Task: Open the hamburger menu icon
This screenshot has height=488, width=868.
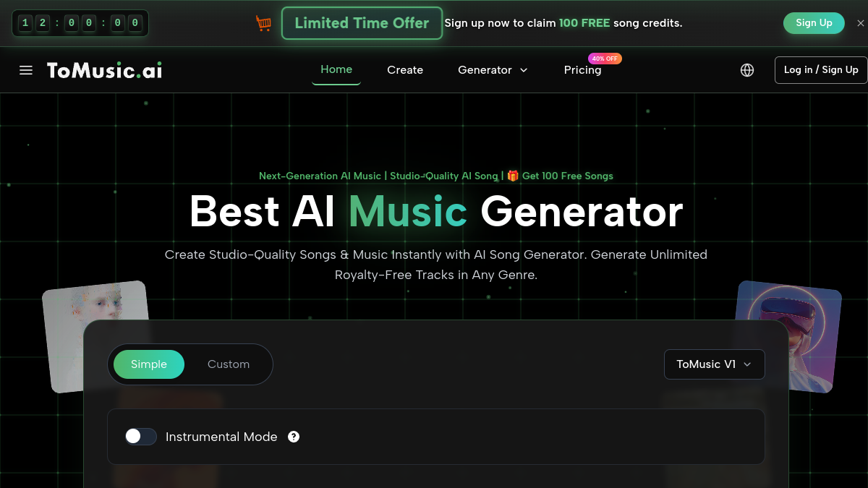Action: tap(26, 70)
